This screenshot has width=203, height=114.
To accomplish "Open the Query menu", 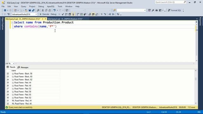I will [x=23, y=6].
